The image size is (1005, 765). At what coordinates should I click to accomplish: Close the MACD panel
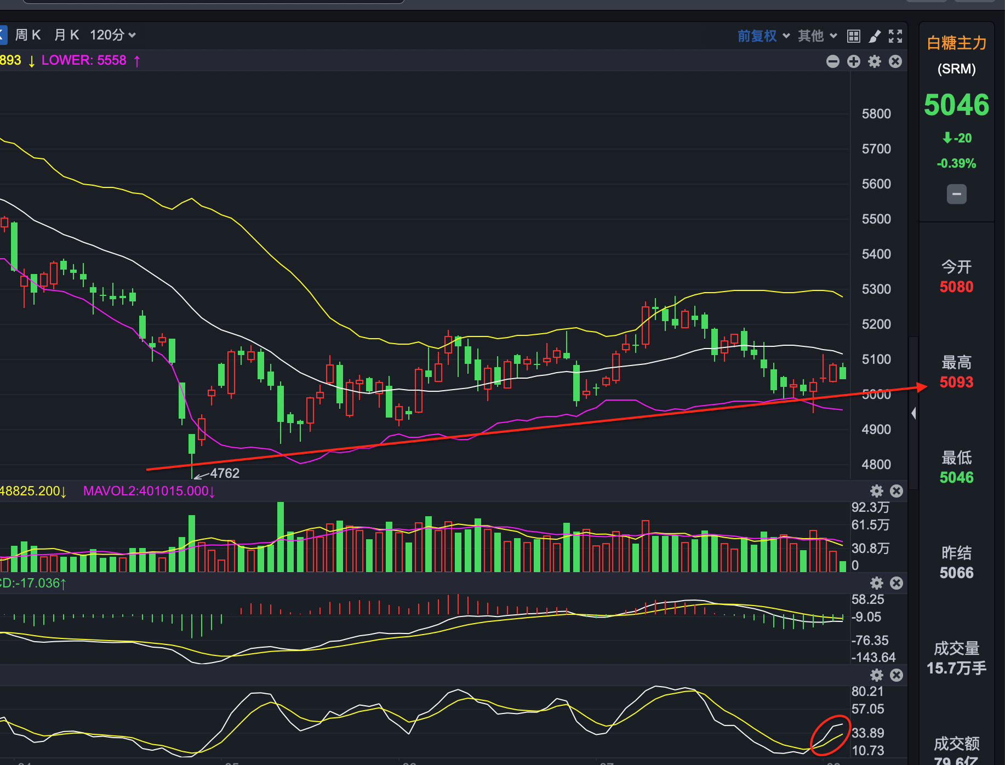click(896, 583)
